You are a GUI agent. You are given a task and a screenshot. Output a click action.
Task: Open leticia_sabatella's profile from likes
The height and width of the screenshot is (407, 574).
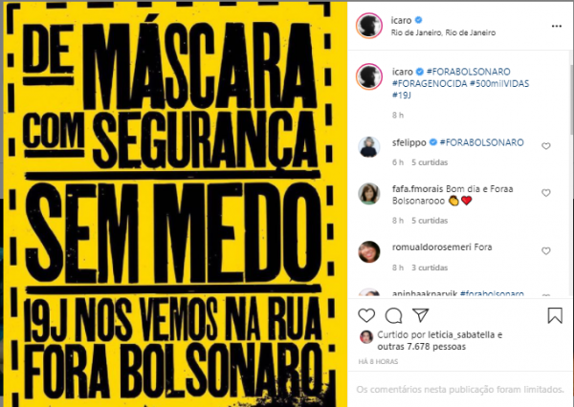tap(461, 334)
